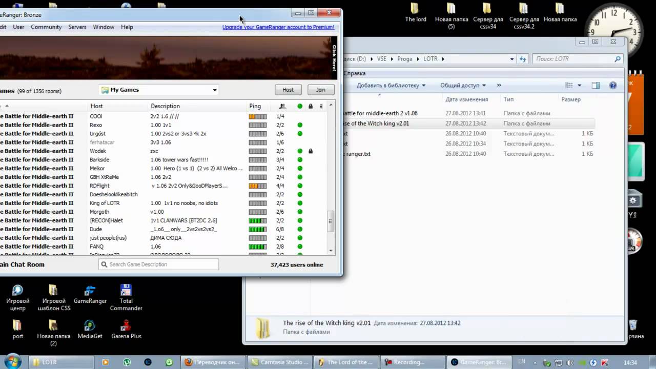Show hidden Explorer toolbar commands chevron
Image resolution: width=656 pixels, height=369 pixels.
pos(499,86)
